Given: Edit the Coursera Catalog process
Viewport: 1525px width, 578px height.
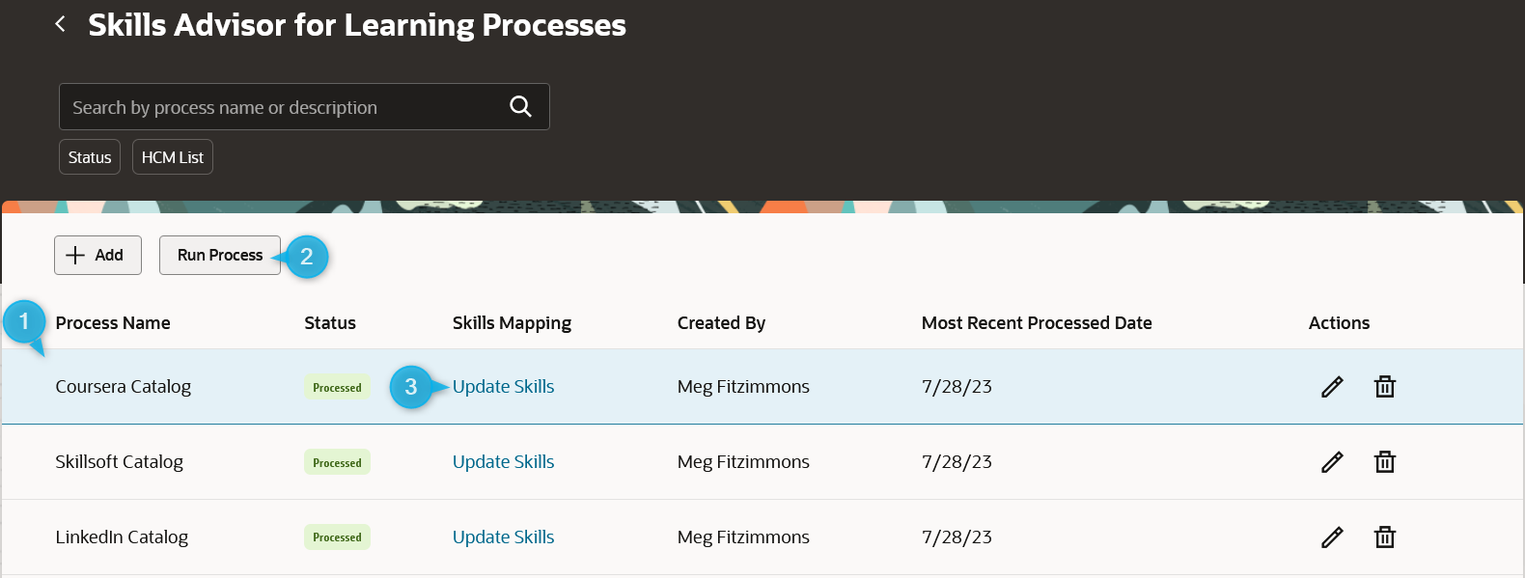Looking at the screenshot, I should click(x=1332, y=387).
